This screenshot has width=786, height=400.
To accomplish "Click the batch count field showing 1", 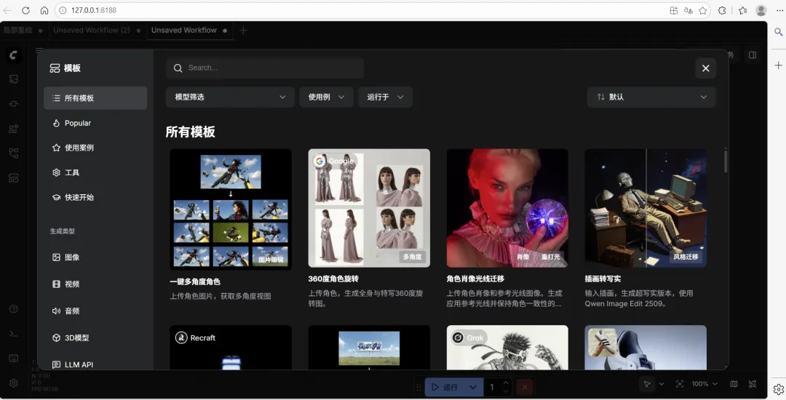I will pos(493,387).
